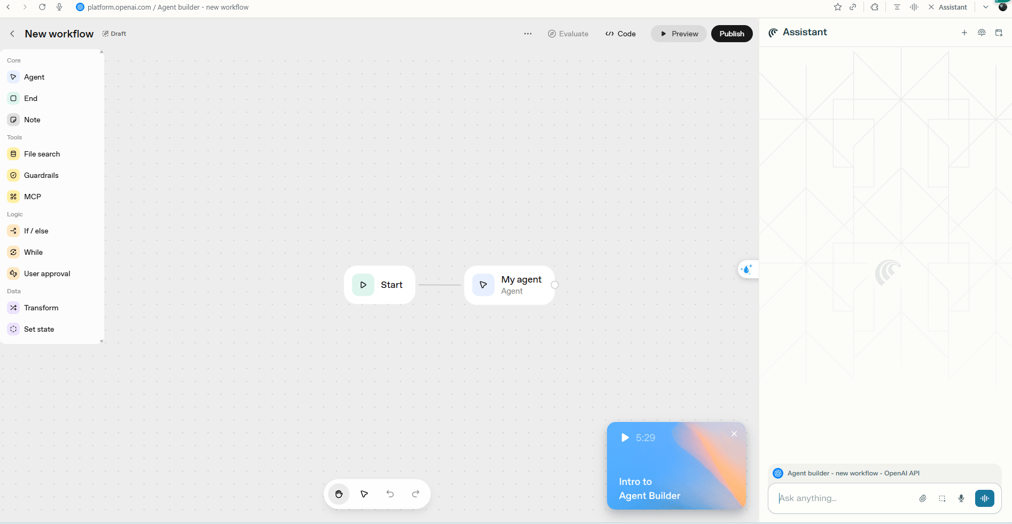1012x524 pixels.
Task: Navigate forward in the browser
Action: click(x=25, y=7)
